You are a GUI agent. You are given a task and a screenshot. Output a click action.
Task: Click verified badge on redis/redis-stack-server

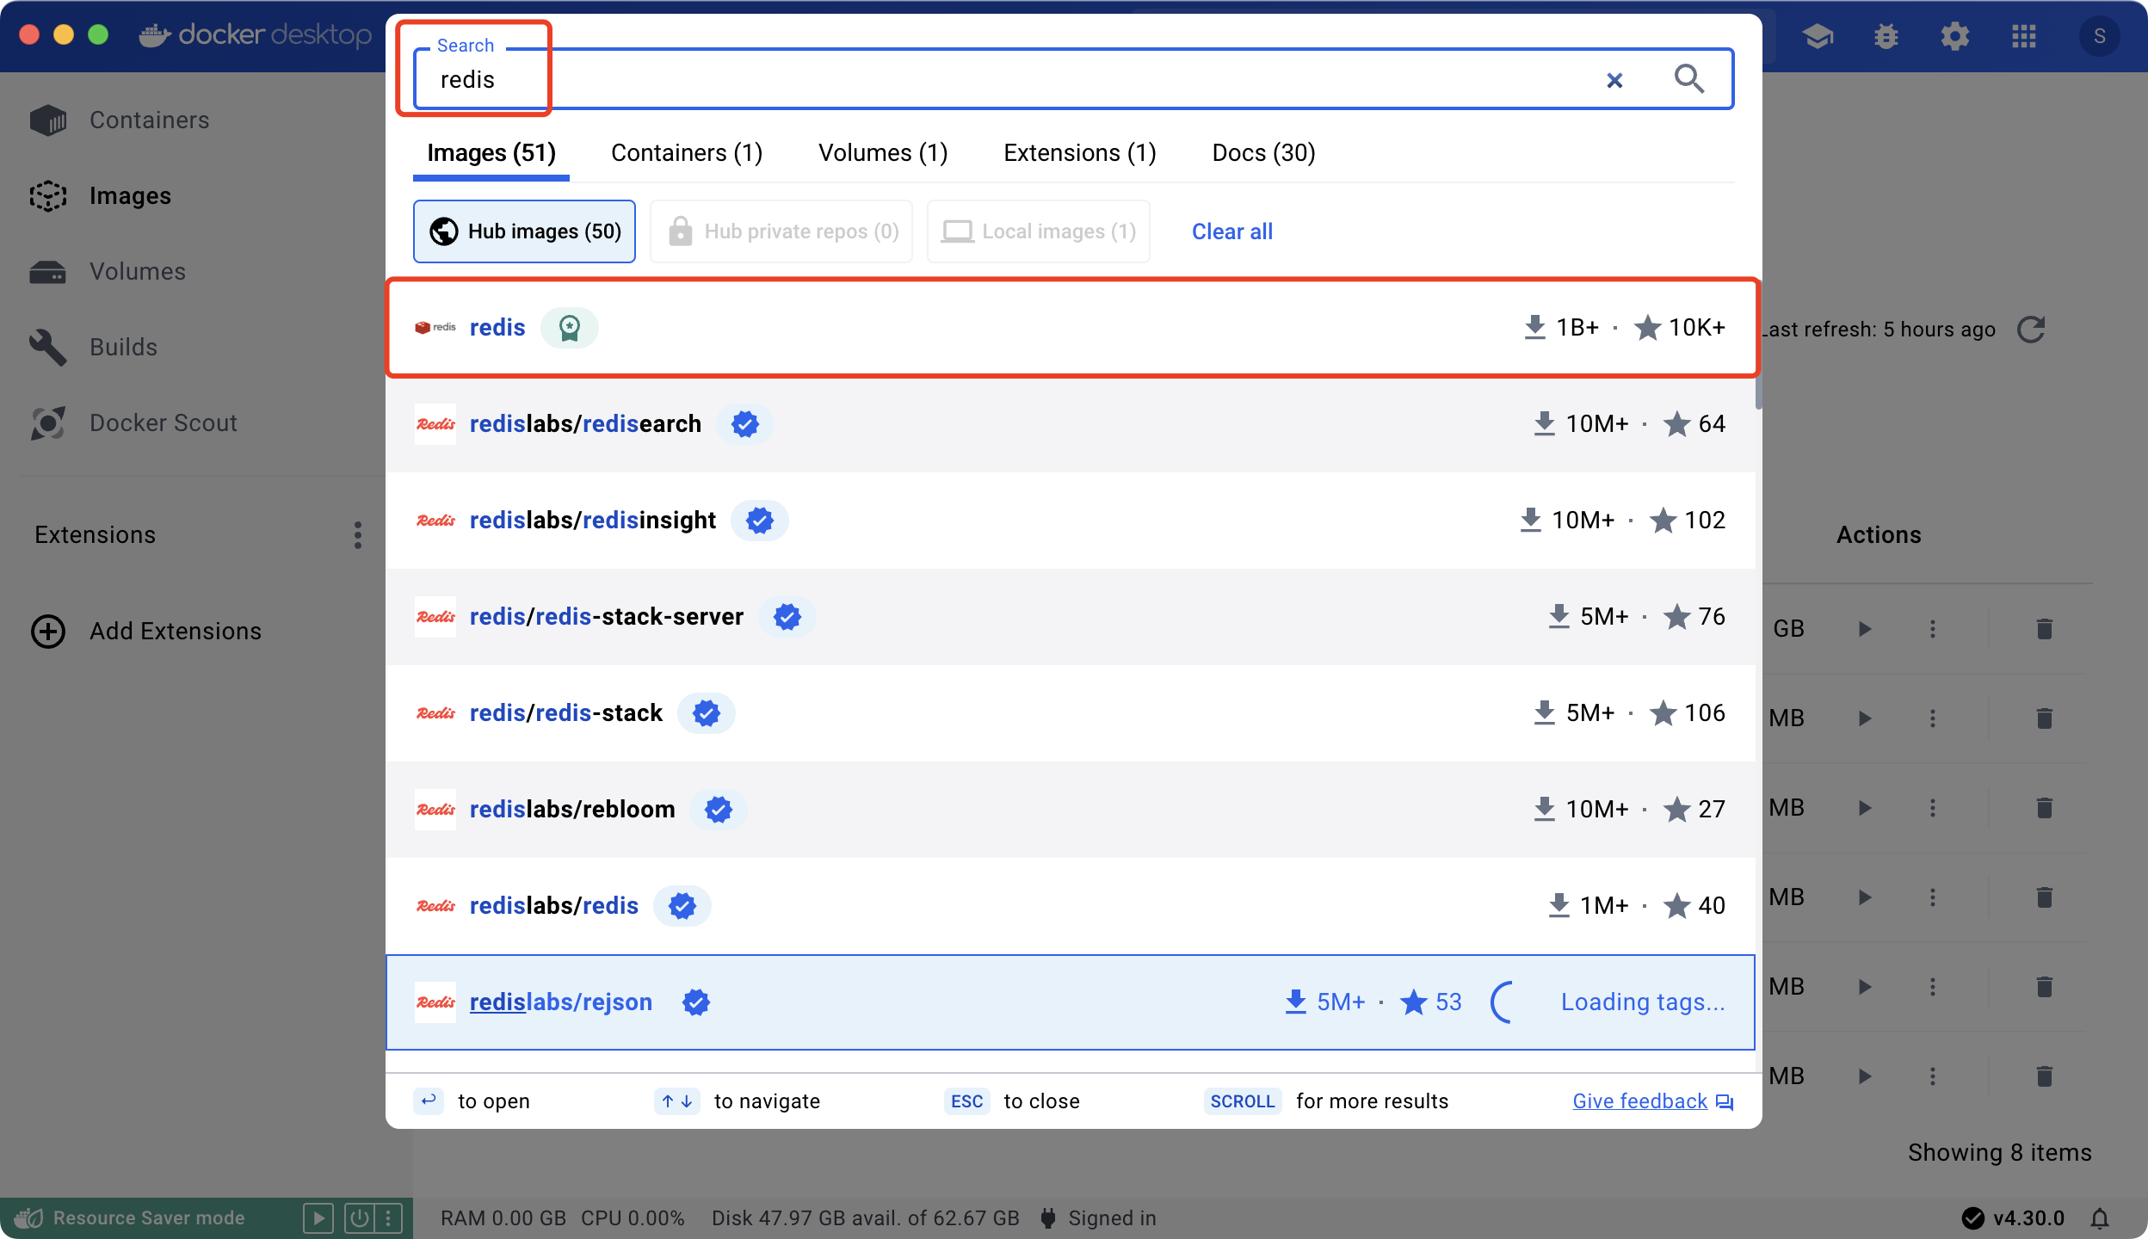(x=787, y=617)
